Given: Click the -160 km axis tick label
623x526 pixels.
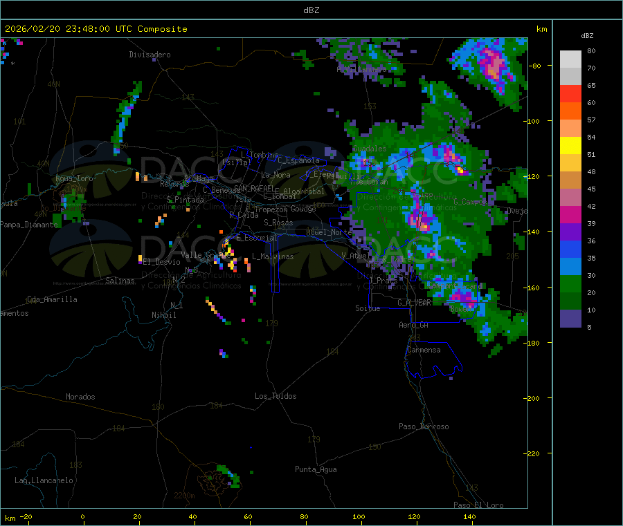Looking at the screenshot, I should (533, 288).
